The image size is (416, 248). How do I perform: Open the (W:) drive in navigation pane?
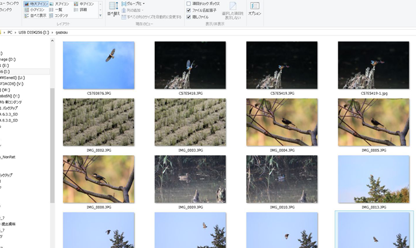[5, 90]
